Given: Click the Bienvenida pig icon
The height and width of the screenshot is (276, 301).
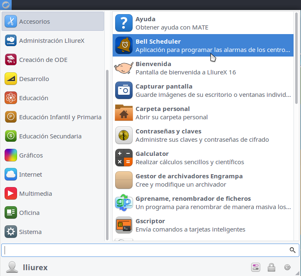Looking at the screenshot, I should pos(123,68).
